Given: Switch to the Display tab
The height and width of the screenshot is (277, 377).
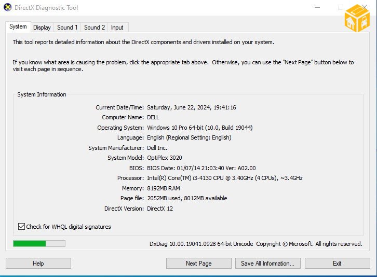Looking at the screenshot, I should (x=42, y=27).
